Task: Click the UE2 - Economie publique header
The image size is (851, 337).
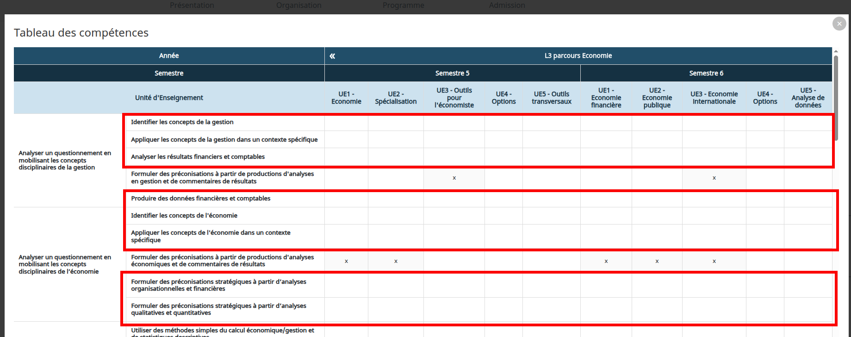Action: click(x=657, y=98)
